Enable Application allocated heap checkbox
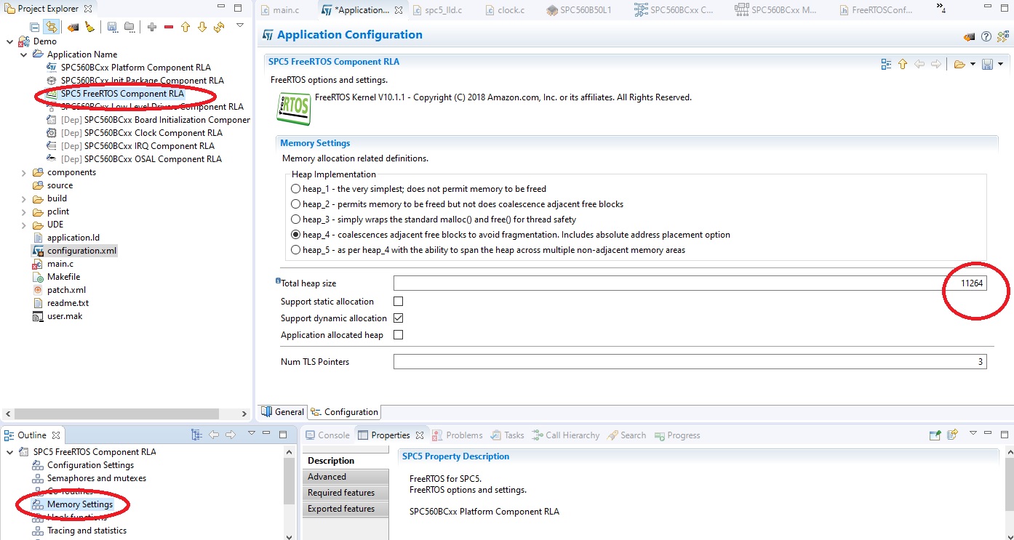Viewport: 1014px width, 540px height. pyautogui.click(x=398, y=335)
